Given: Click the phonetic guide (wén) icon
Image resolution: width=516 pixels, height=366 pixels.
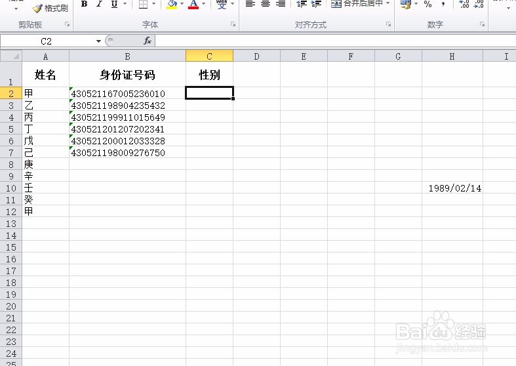Looking at the screenshot, I should click(222, 4).
